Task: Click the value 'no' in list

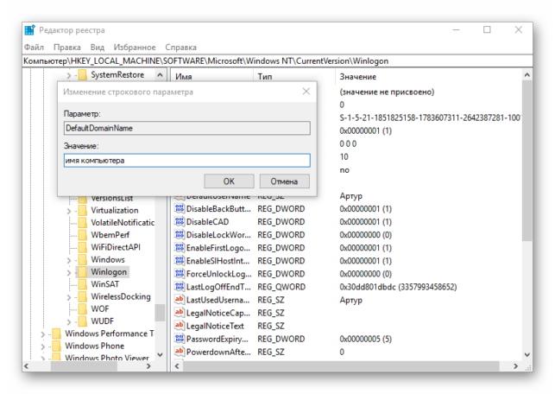Action: (344, 170)
